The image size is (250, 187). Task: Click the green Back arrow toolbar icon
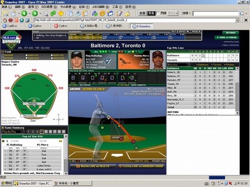tap(24, 13)
